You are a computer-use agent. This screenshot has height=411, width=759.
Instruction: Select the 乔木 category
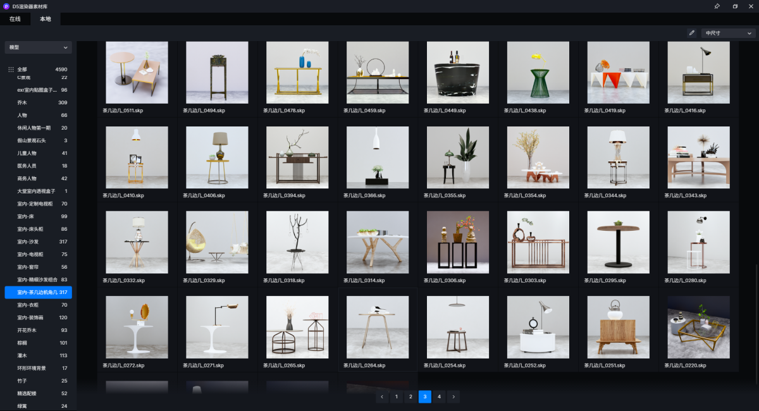coord(39,102)
